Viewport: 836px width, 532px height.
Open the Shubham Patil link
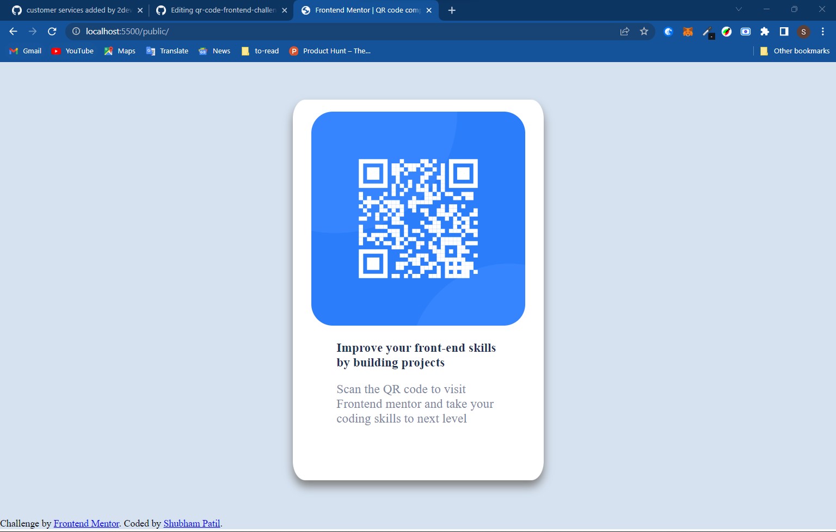[x=192, y=523]
